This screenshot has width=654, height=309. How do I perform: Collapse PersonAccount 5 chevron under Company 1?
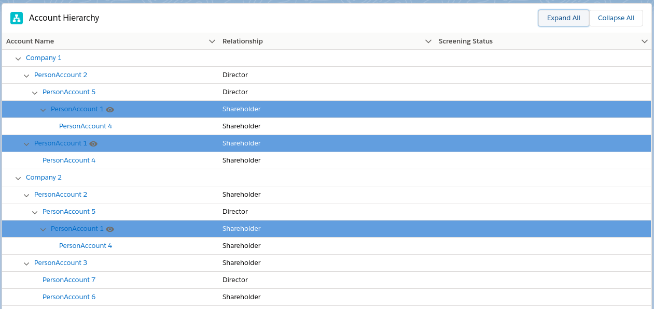[x=35, y=93]
